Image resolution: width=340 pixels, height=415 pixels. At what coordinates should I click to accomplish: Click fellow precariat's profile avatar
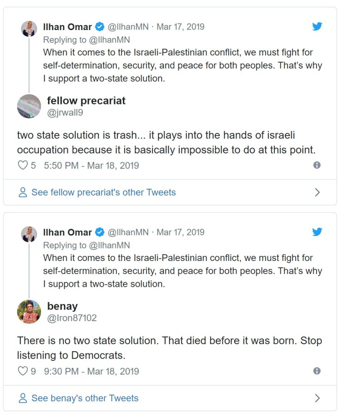(29, 106)
